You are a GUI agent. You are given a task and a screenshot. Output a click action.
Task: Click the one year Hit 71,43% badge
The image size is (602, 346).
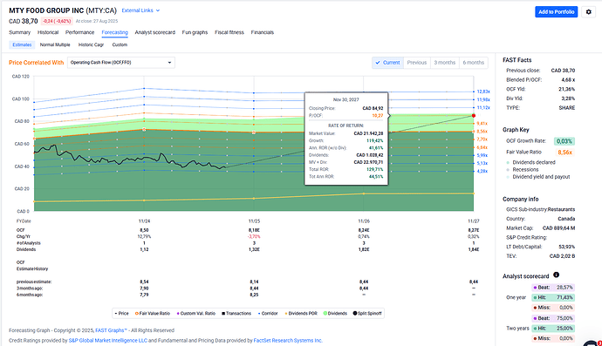pos(553,298)
